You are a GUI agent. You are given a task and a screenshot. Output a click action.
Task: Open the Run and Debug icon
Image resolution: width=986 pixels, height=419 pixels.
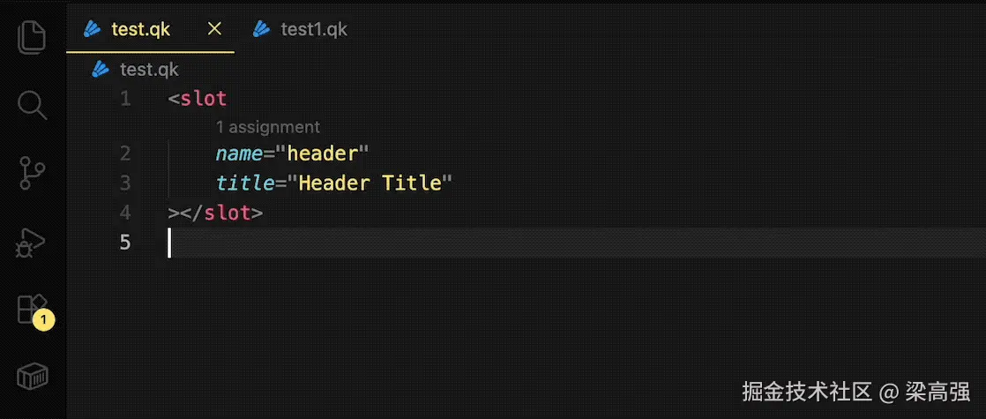pos(31,243)
